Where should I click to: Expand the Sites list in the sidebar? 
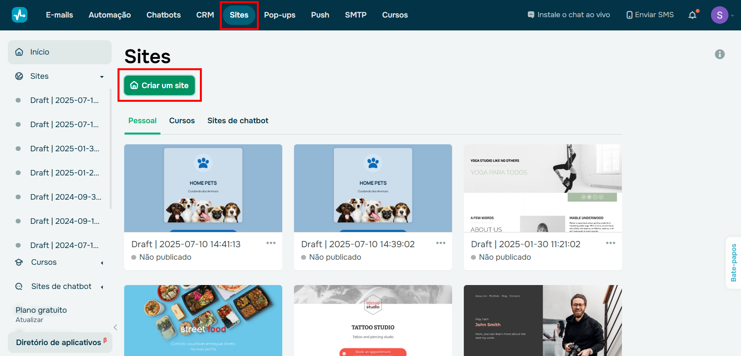tap(102, 76)
